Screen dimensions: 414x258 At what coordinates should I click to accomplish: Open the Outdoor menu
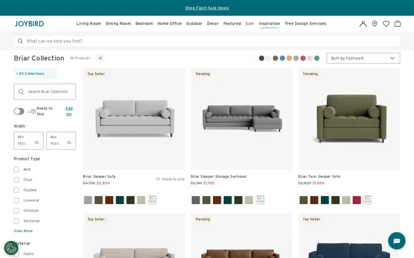coord(194,24)
